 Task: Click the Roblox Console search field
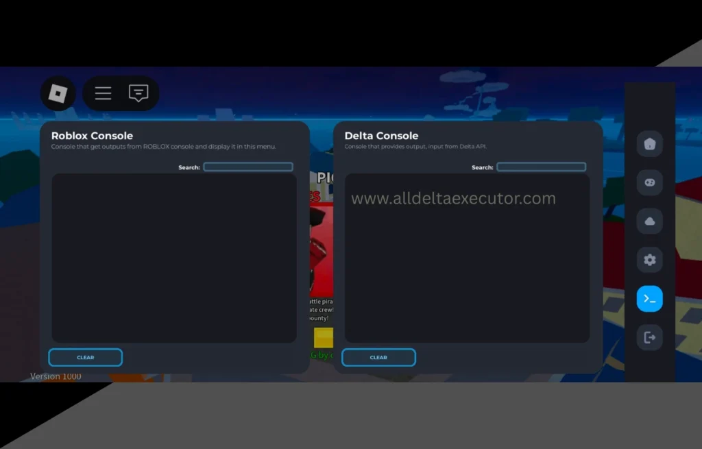click(x=248, y=167)
